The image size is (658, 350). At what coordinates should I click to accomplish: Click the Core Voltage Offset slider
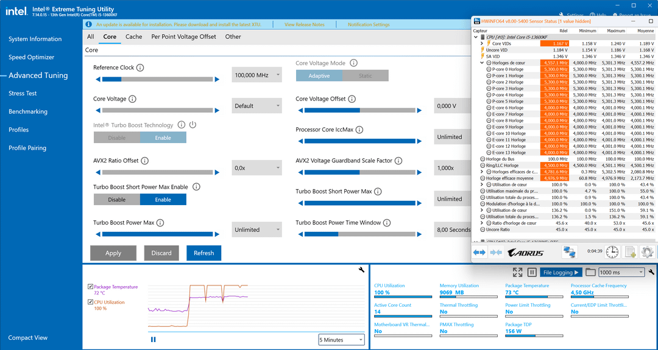(x=359, y=110)
